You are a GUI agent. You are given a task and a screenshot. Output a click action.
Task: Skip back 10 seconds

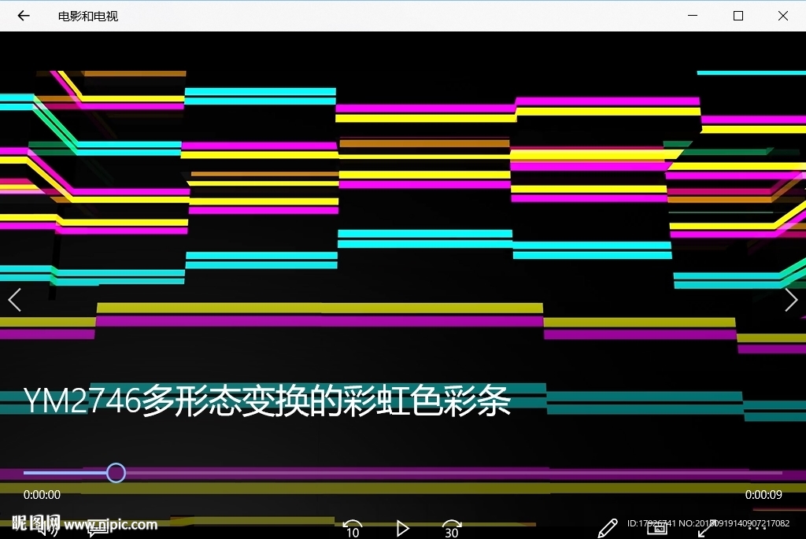353,529
